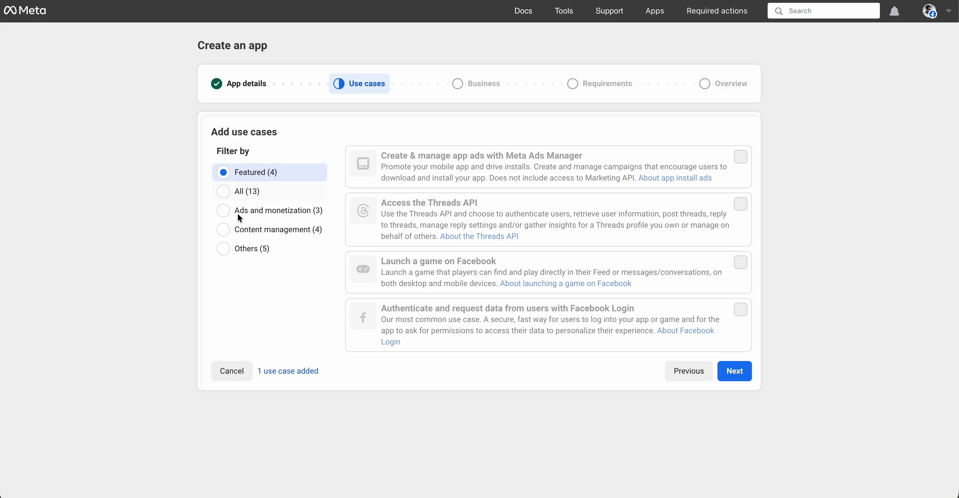Click the profile avatar picture
The width and height of the screenshot is (959, 498).
click(x=929, y=11)
